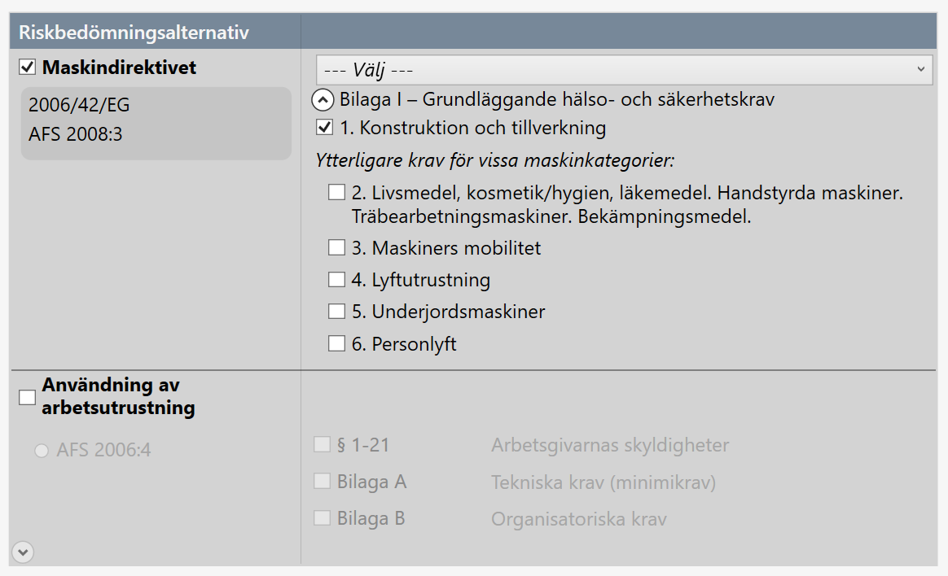Expand the bottom-left chevron control
Viewport: 948px width, 576px height.
point(23,551)
